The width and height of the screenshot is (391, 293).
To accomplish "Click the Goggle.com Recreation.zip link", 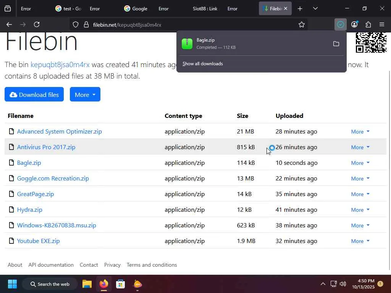I will point(53,179).
